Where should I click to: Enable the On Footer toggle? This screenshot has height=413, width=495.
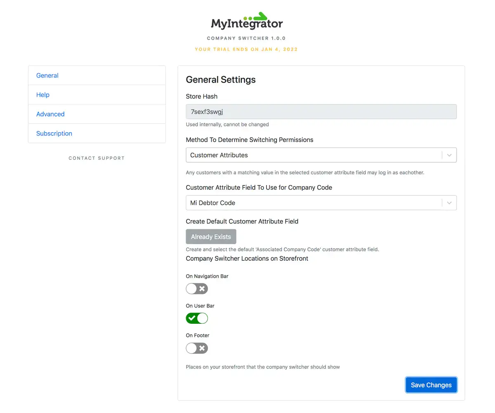click(197, 348)
